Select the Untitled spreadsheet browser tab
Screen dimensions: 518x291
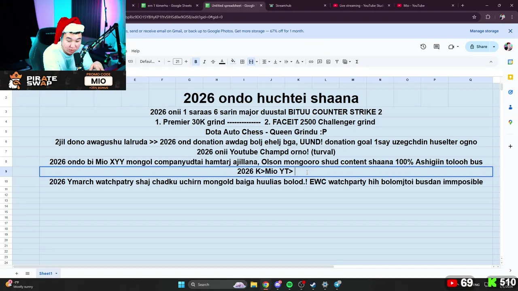233,6
